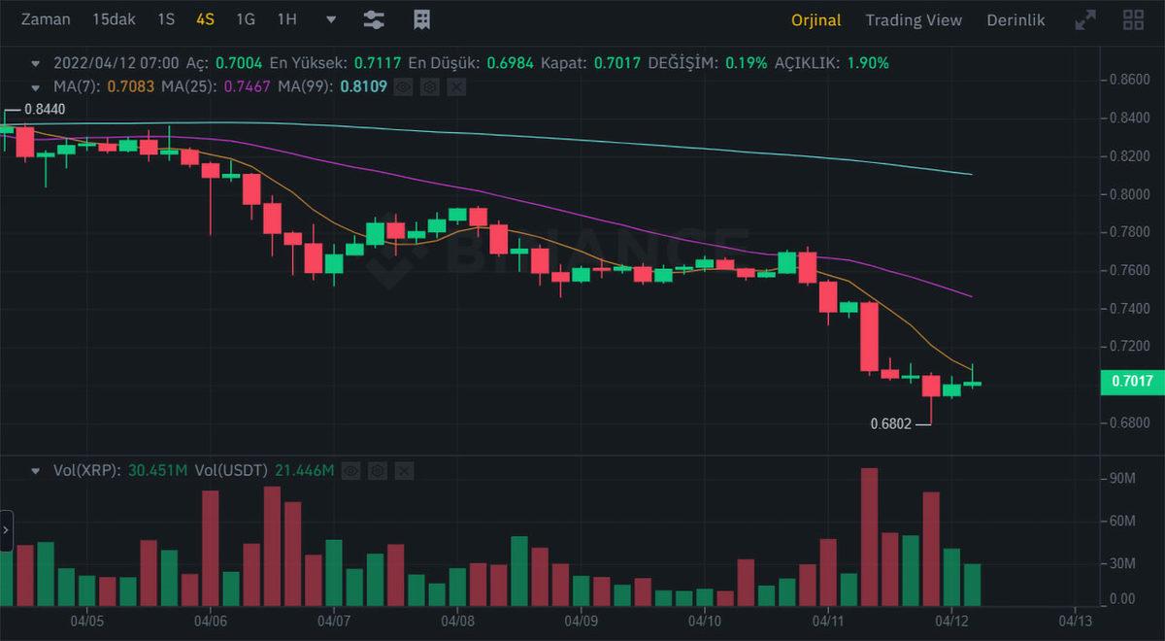Hide the MA indicator lines
This screenshot has height=641, width=1165.
tap(404, 87)
